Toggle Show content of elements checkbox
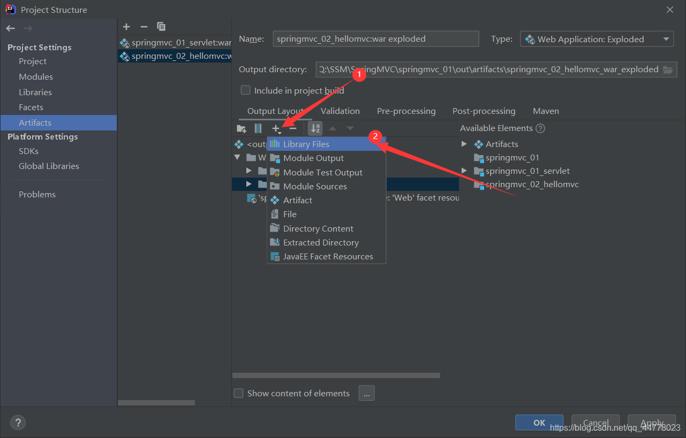686x438 pixels. coord(239,393)
